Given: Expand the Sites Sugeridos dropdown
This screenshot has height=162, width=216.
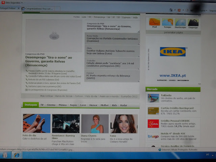Looking at the screenshot, I should (x=22, y=3).
